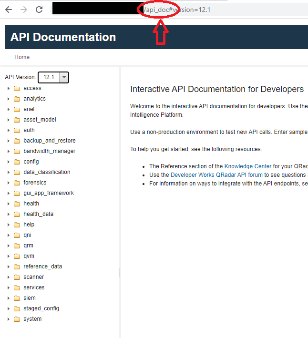Click the forensics folder icon

click(17, 183)
